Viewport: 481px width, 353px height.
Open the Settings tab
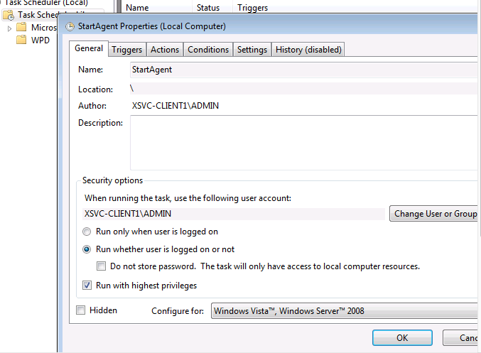[x=252, y=50]
